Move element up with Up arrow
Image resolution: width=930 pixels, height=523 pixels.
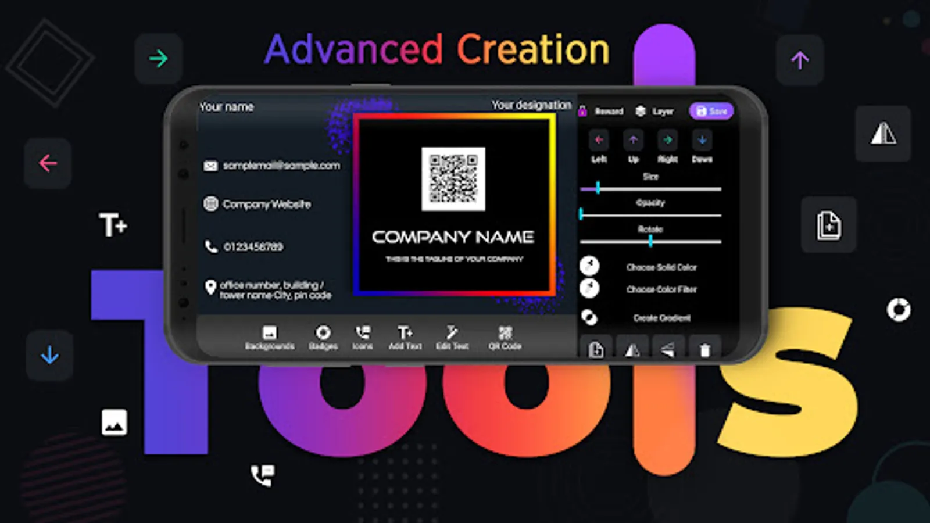pos(633,139)
